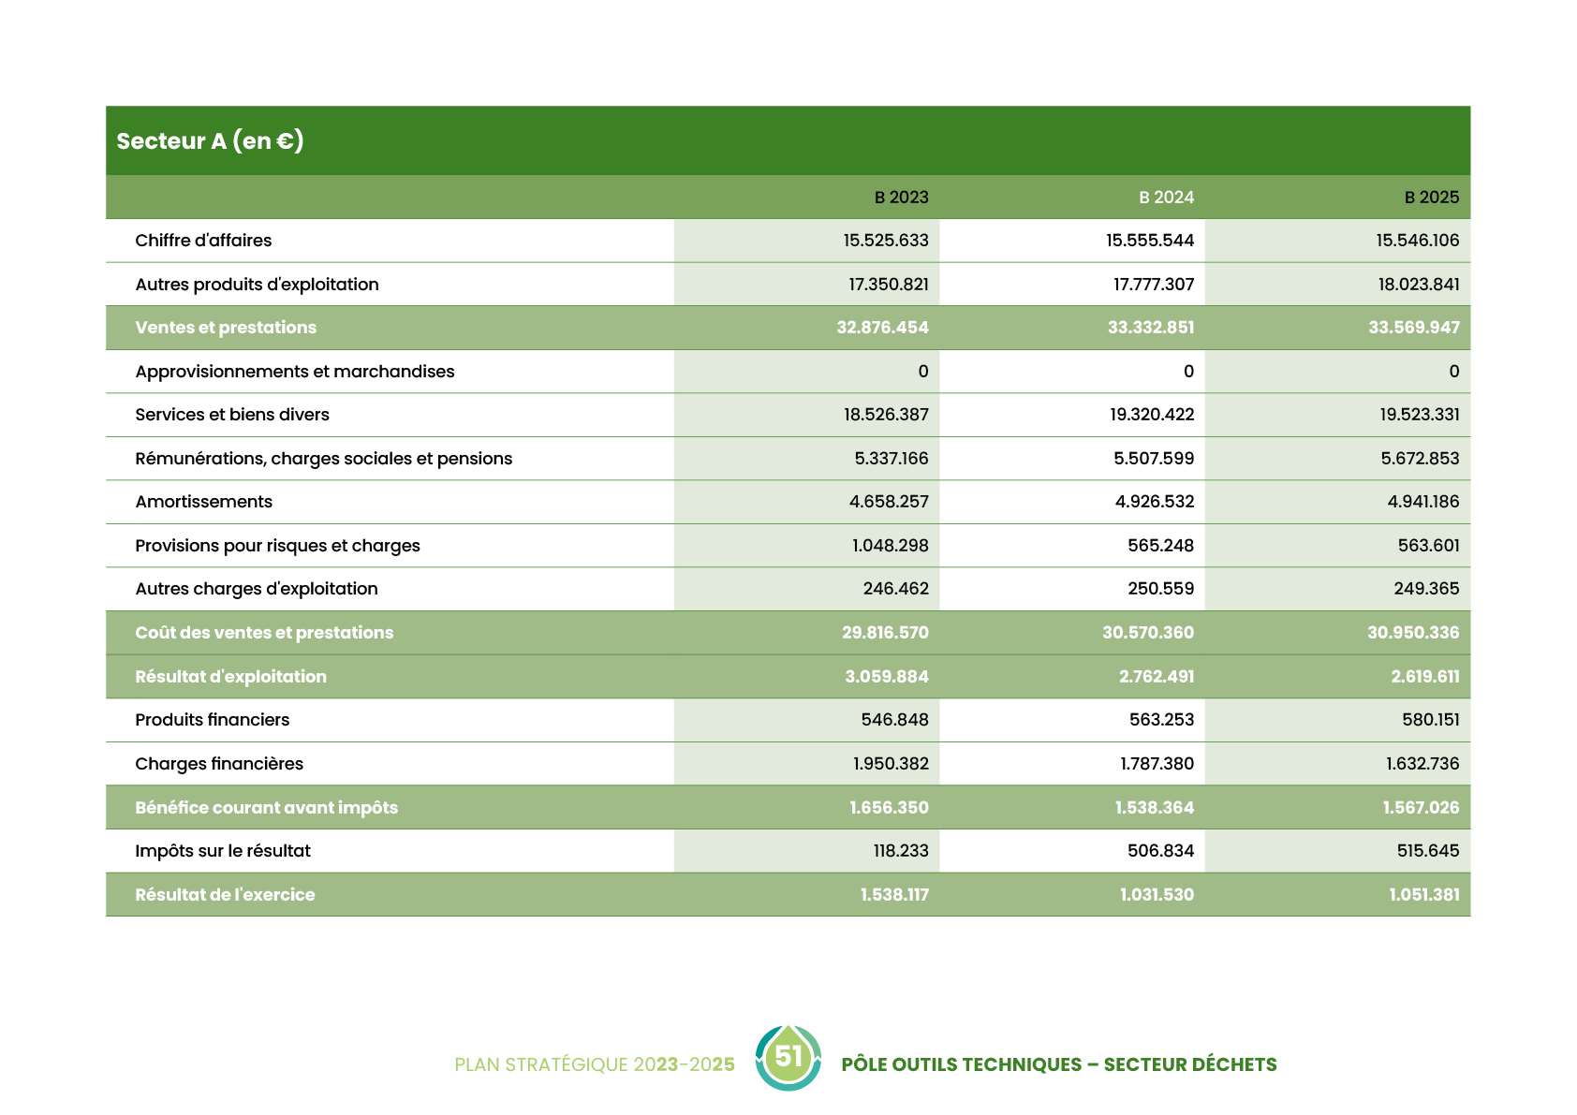Click the 'Chiffre d'affaires' row label

[x=203, y=241]
